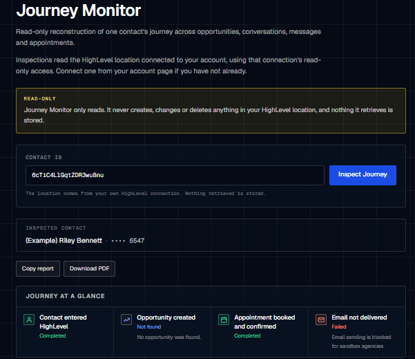Image resolution: width=415 pixels, height=359 pixels.
Task: Click the Not found status text
Action: click(148, 326)
